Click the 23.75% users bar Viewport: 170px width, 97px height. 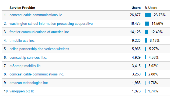tap(148, 15)
